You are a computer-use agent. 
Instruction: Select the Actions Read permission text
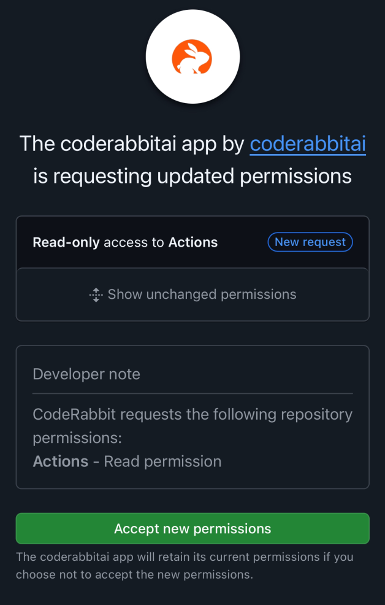pos(127,461)
